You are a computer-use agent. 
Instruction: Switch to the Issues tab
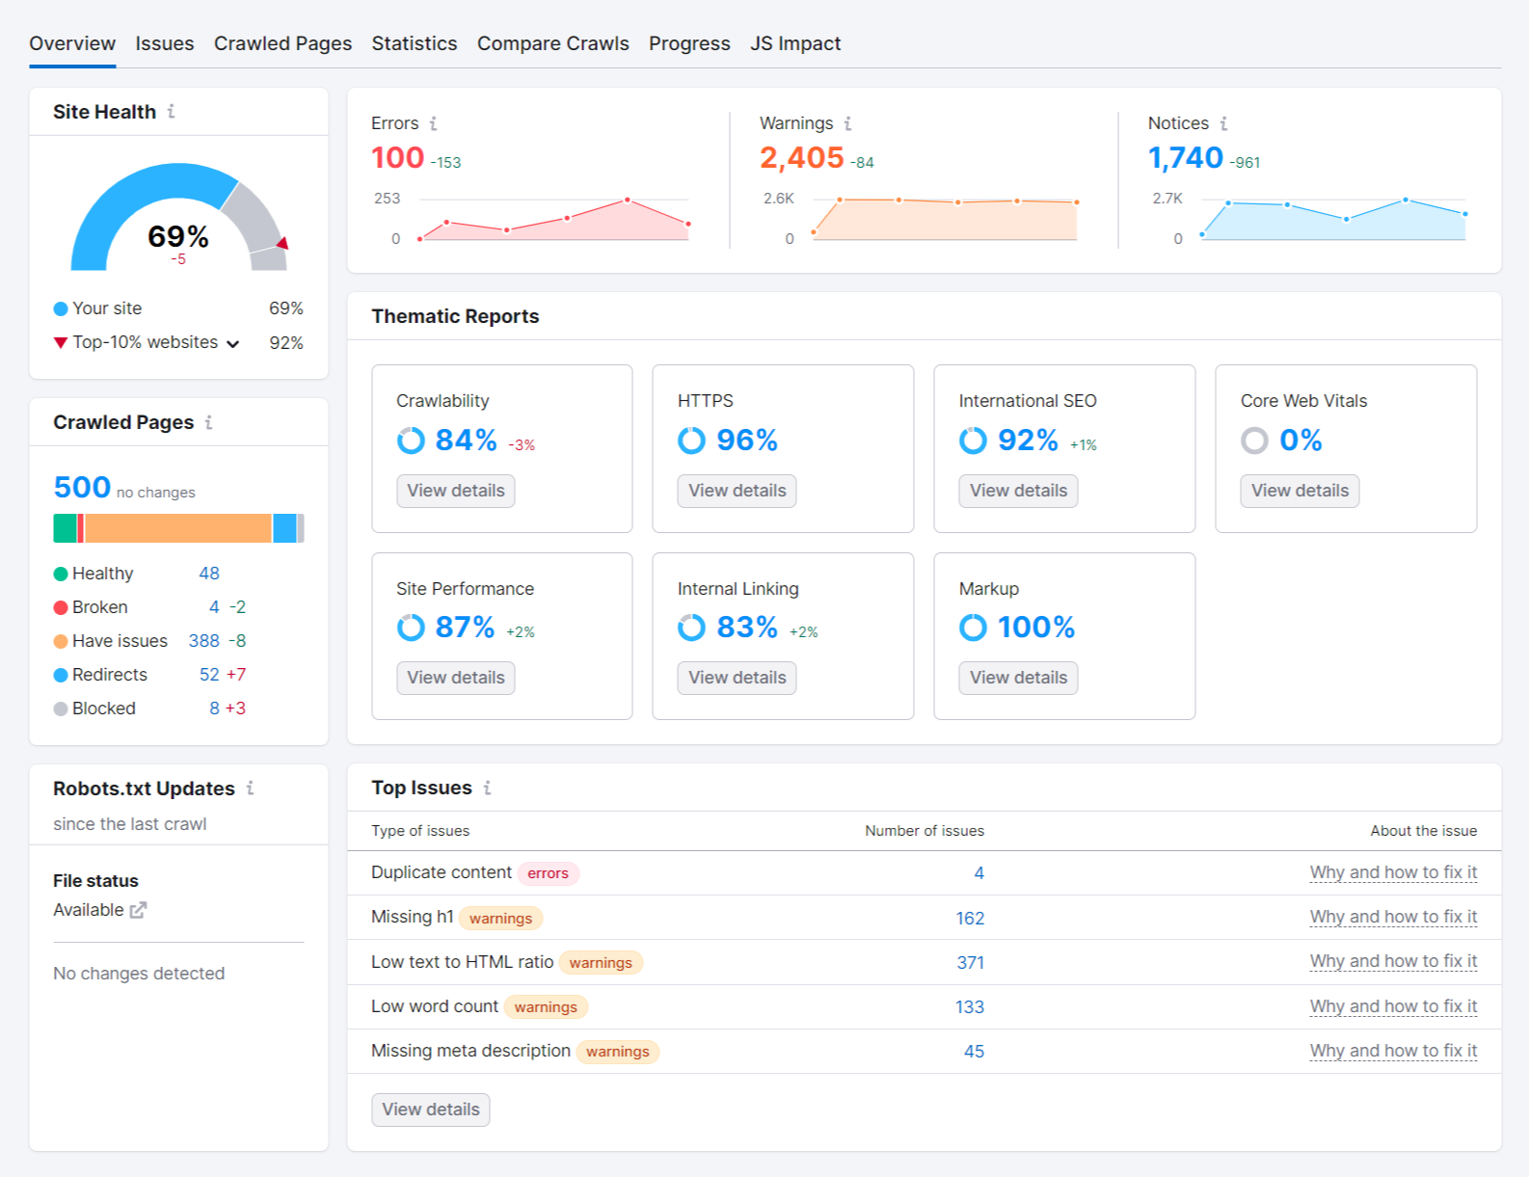164,43
